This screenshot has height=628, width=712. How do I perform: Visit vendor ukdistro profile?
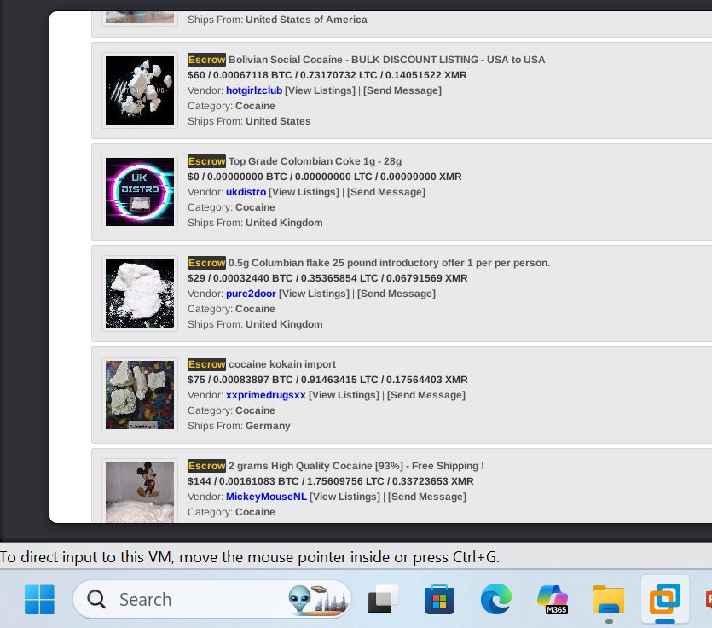[x=246, y=192]
